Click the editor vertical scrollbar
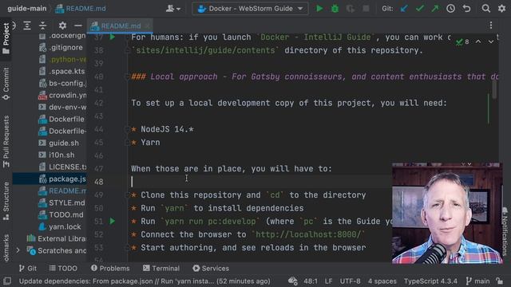 tap(494, 88)
